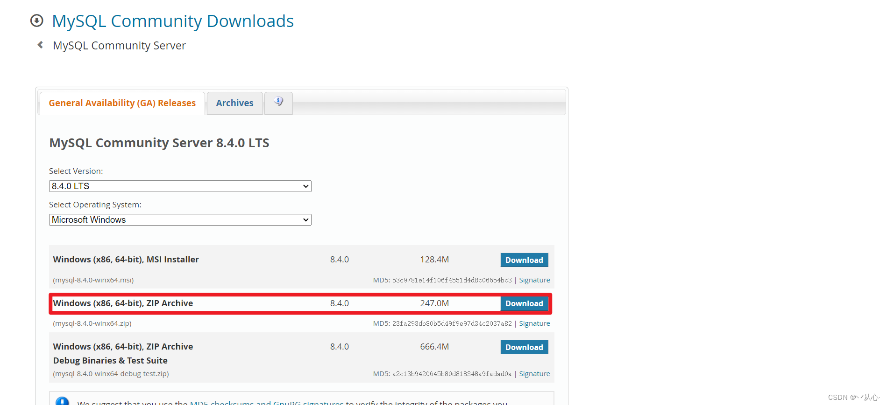Click 8.4.0 version in 247.0M ZIP row

click(340, 303)
